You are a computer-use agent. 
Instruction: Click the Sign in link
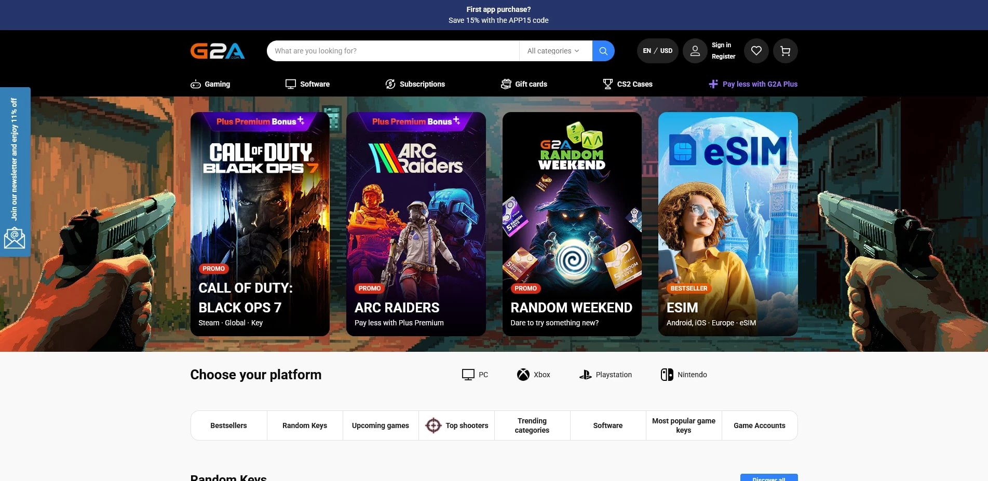[721, 45]
